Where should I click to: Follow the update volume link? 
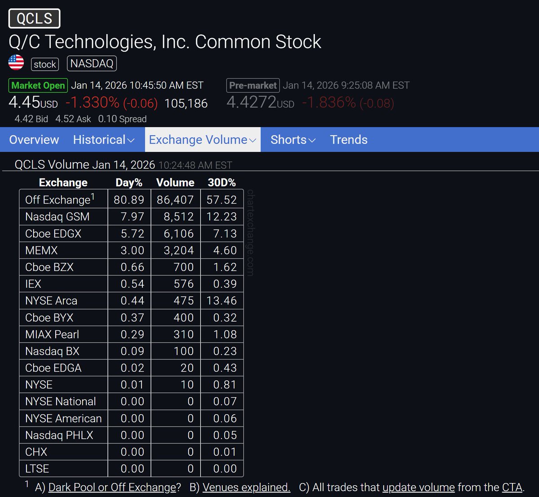click(x=419, y=488)
